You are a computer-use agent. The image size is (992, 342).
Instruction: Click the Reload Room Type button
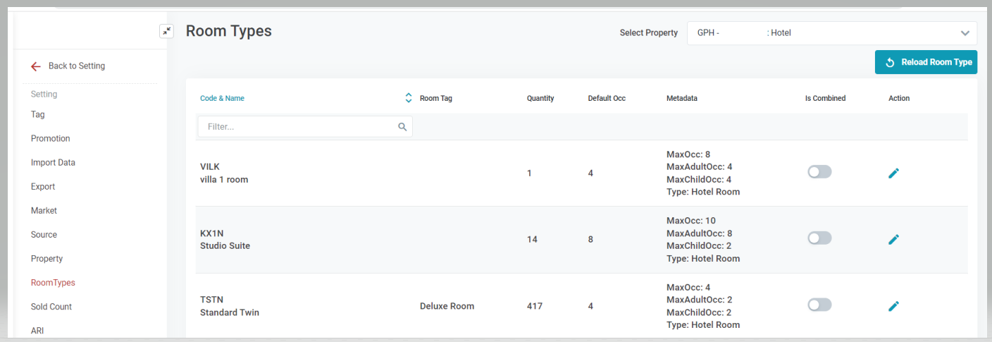click(x=926, y=62)
